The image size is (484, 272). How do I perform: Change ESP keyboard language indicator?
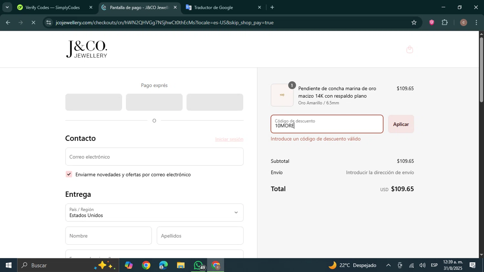click(434, 265)
